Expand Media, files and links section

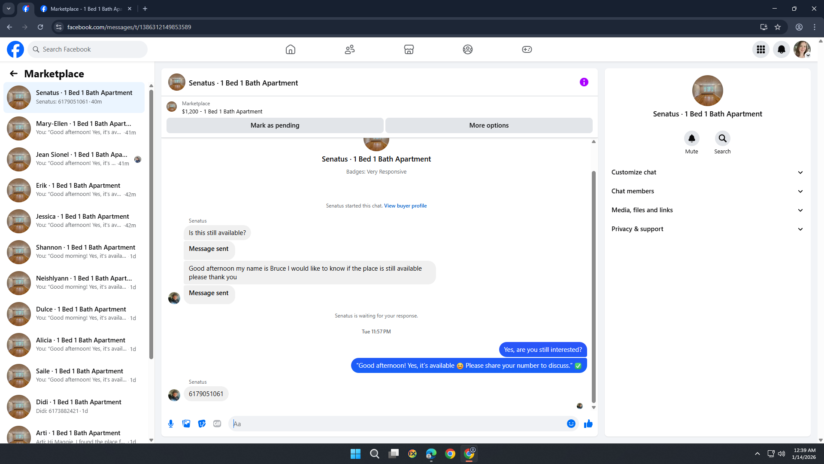(x=707, y=210)
